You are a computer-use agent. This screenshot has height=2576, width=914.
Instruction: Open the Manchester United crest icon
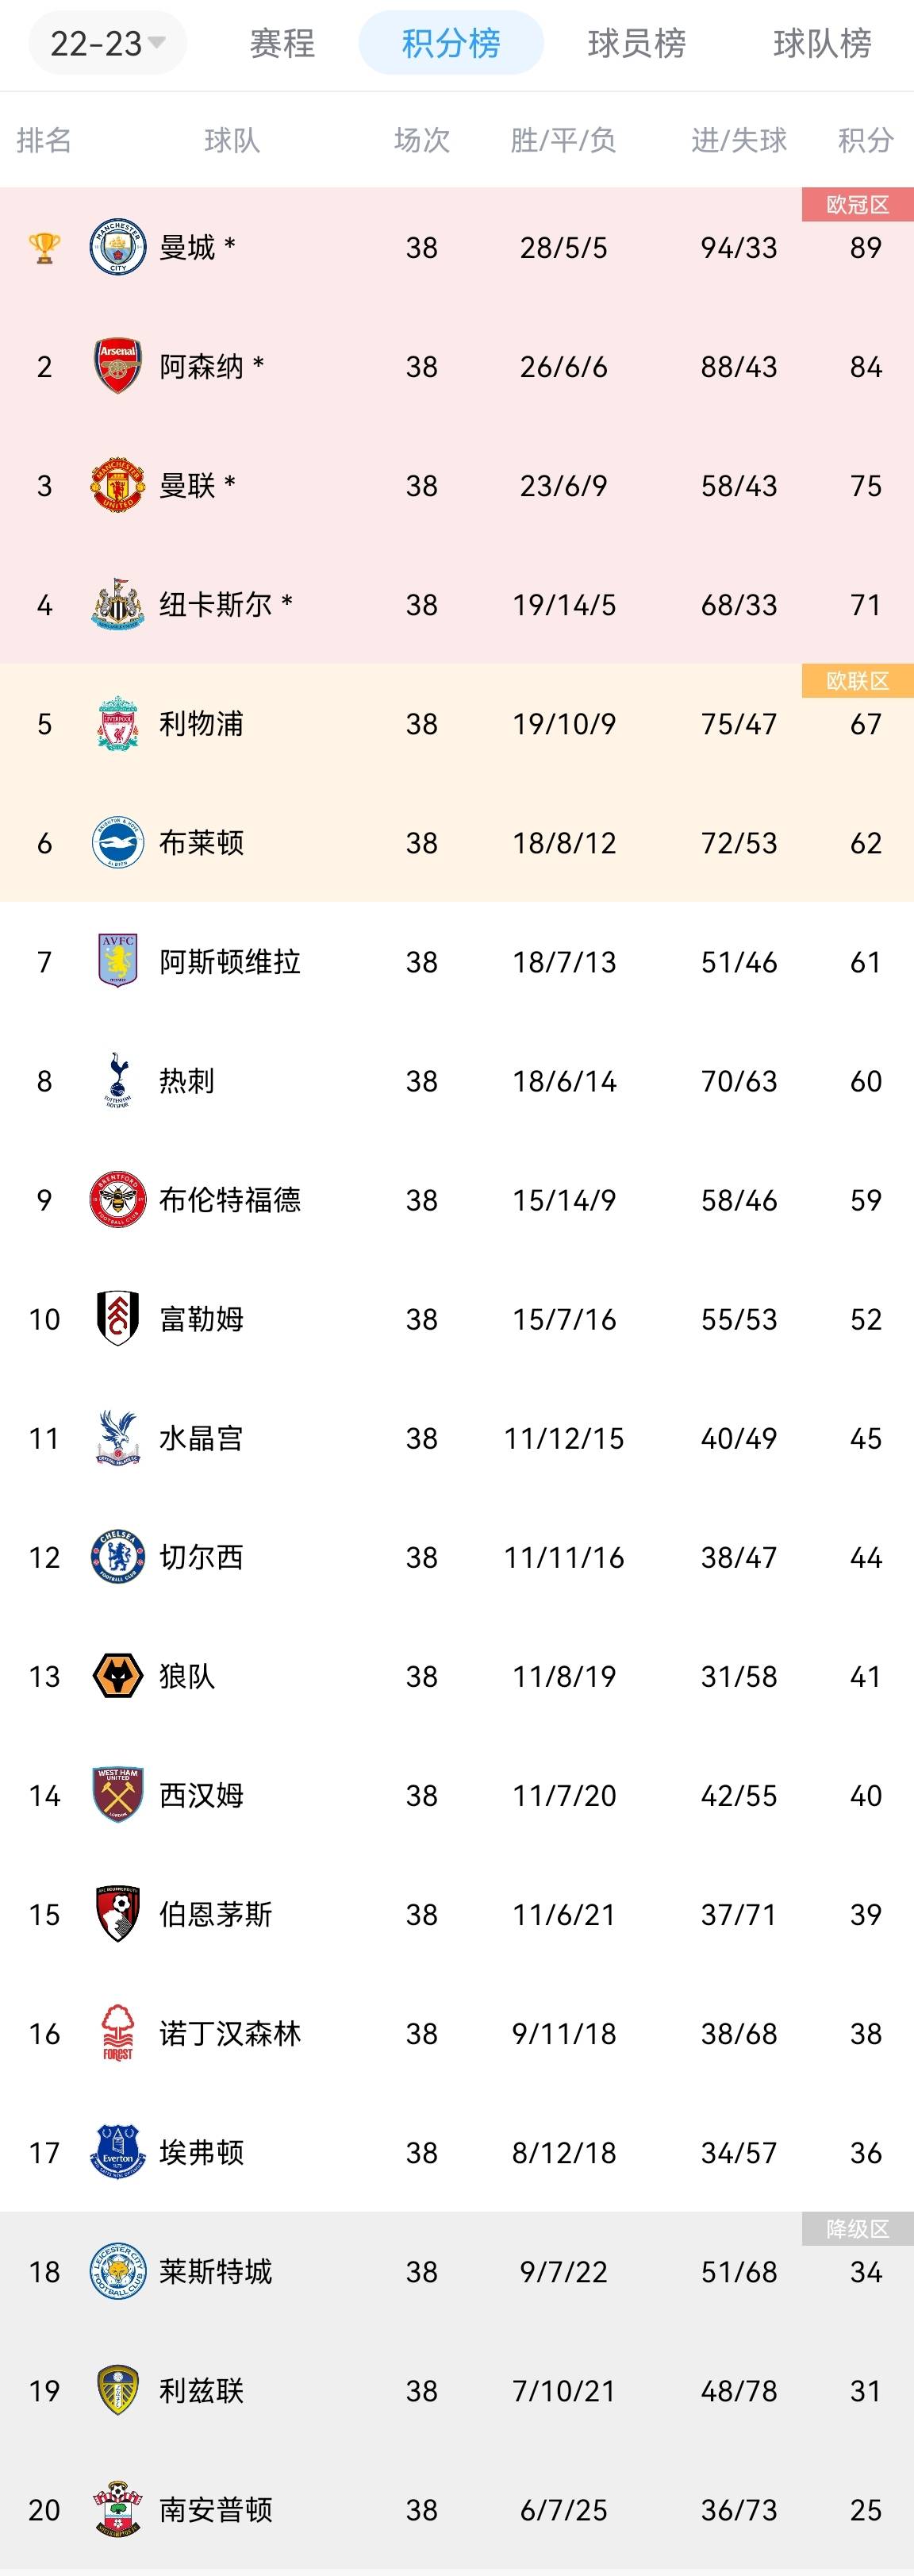coord(118,485)
